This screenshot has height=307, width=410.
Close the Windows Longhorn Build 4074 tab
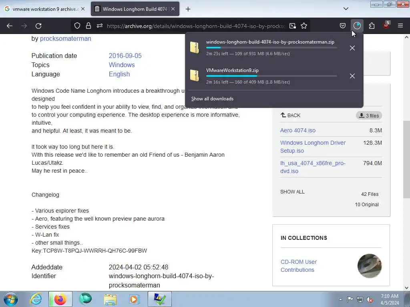point(173,9)
